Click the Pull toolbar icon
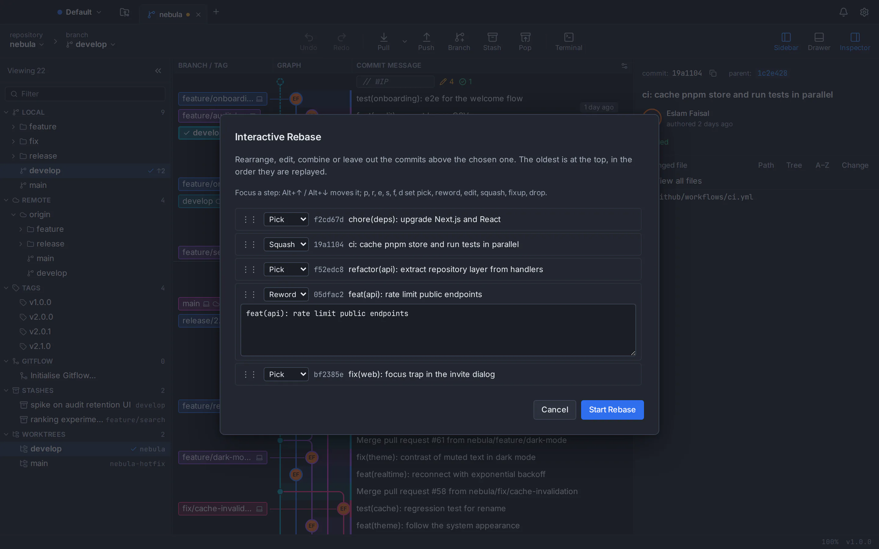This screenshot has height=549, width=879. pos(384,42)
